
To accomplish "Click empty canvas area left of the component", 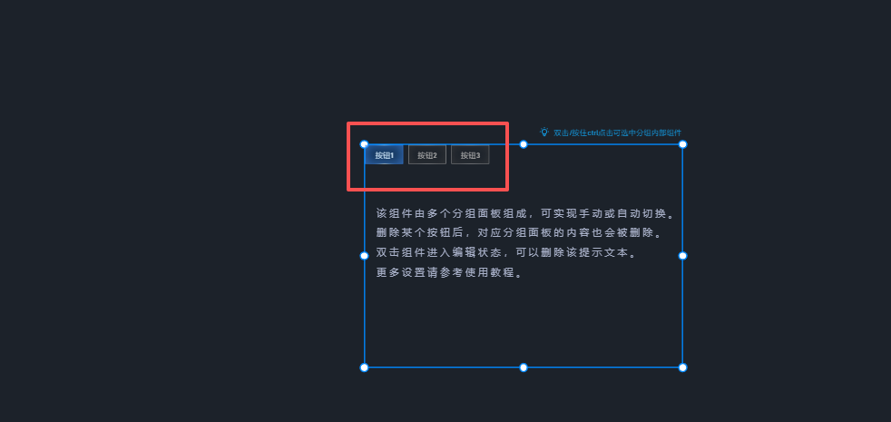I will pos(181,254).
